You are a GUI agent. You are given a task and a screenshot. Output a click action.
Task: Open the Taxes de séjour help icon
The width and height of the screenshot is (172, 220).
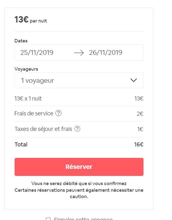(x=77, y=129)
